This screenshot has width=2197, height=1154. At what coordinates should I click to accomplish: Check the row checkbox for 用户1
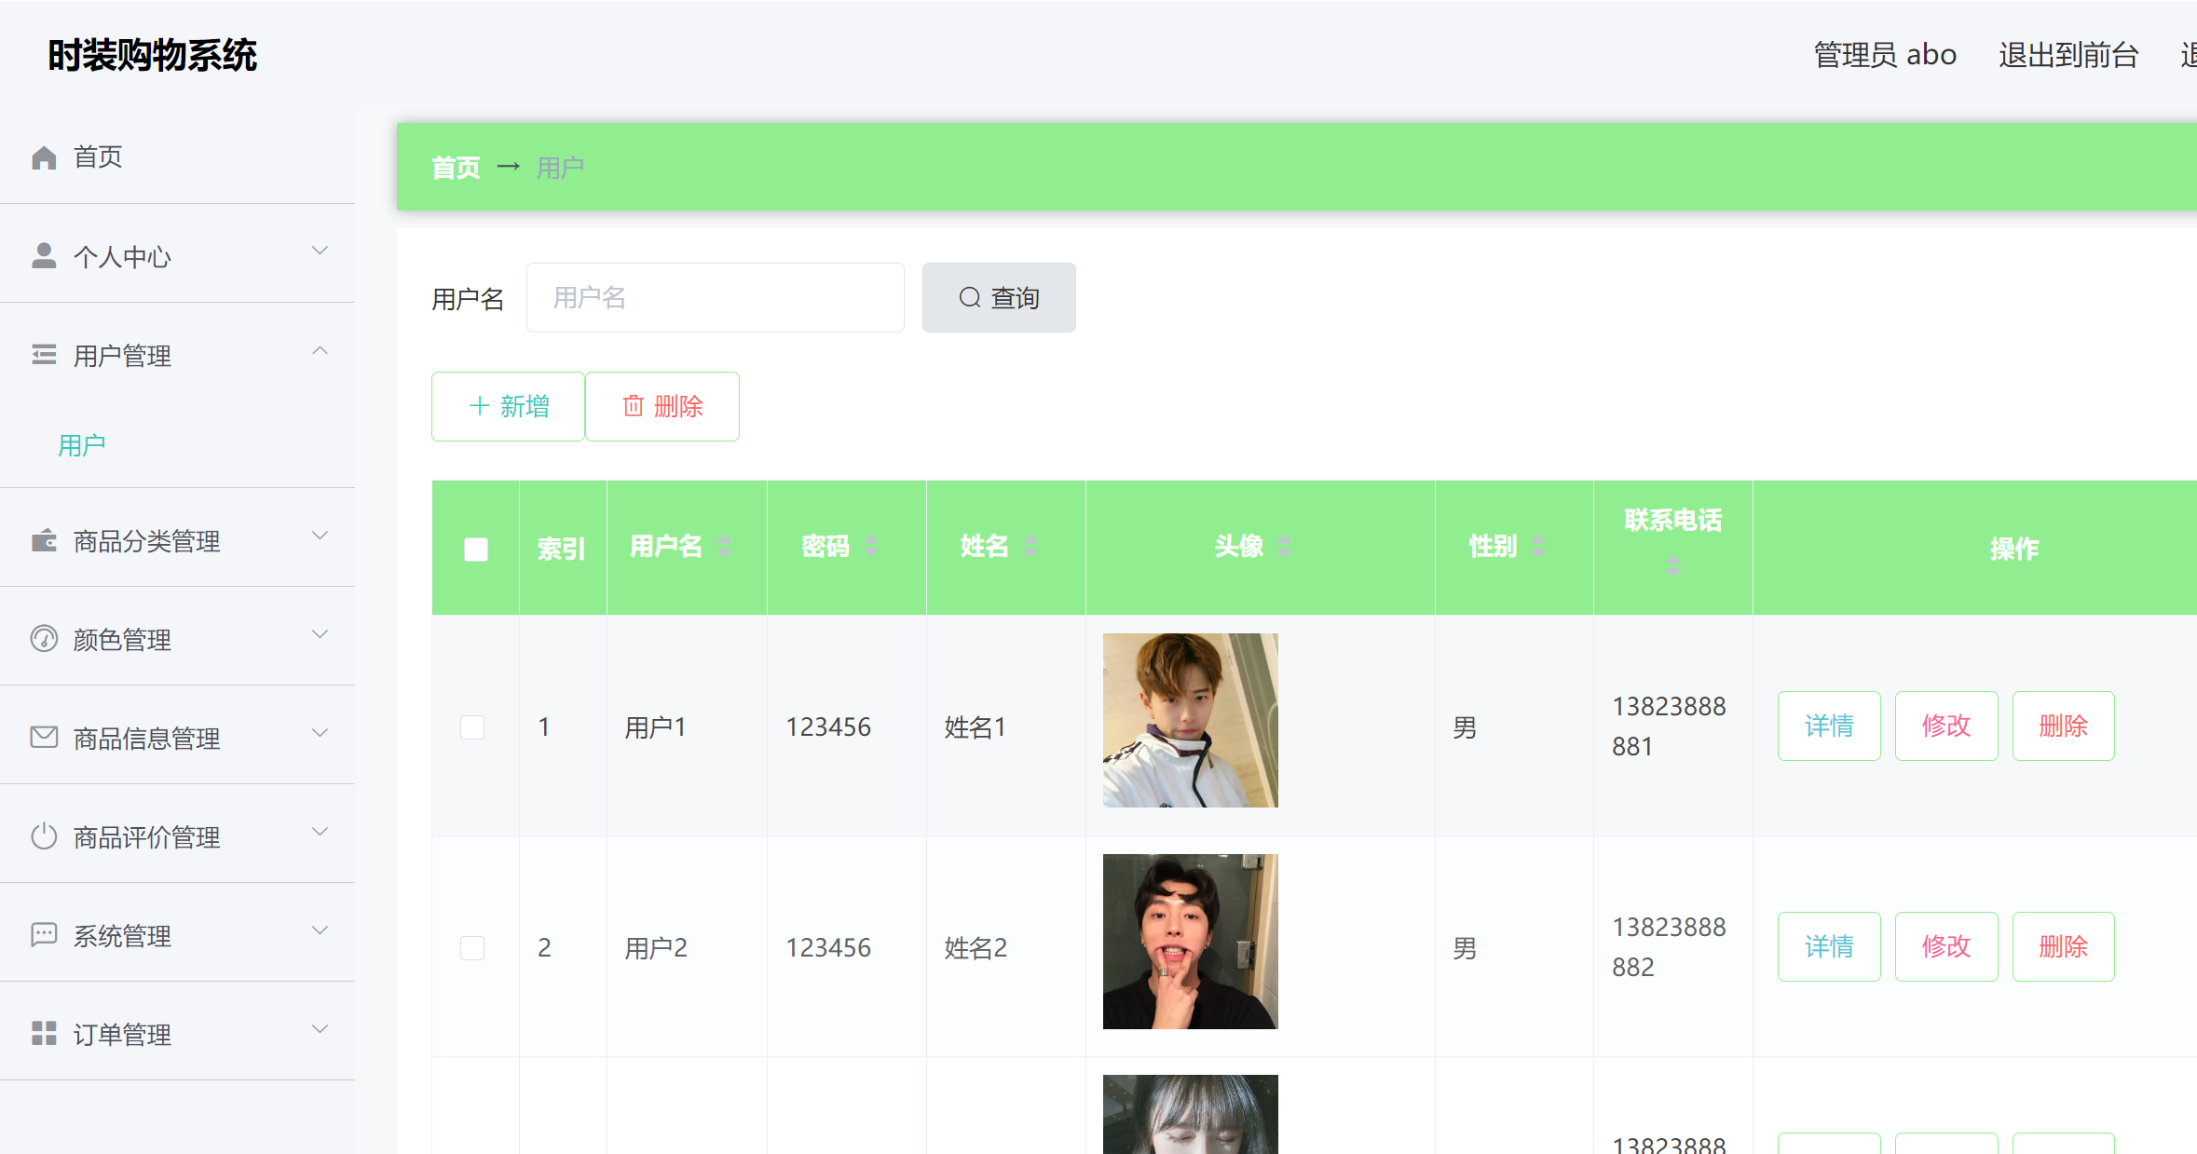472,726
